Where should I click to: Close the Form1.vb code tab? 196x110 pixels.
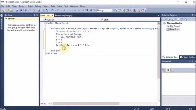52,16
